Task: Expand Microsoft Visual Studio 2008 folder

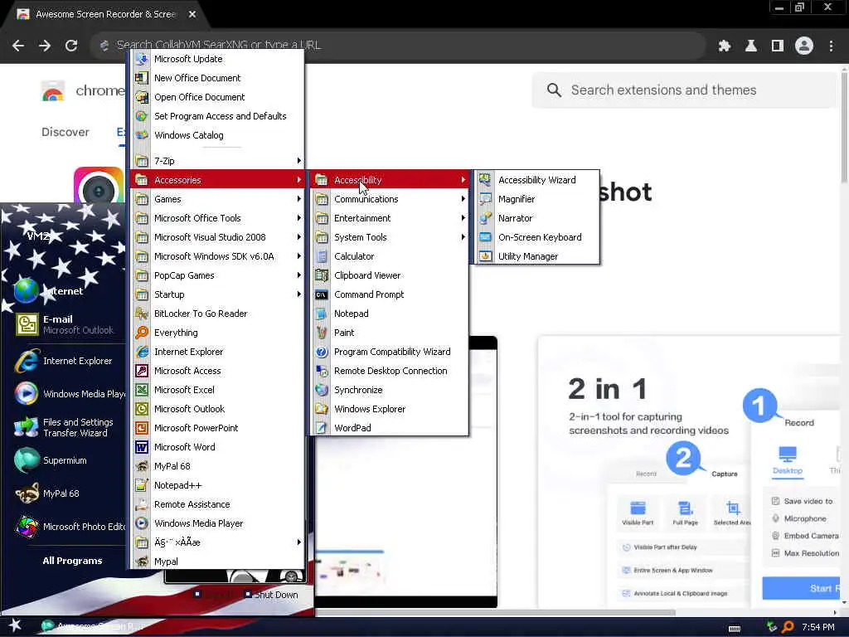Action: (218, 236)
